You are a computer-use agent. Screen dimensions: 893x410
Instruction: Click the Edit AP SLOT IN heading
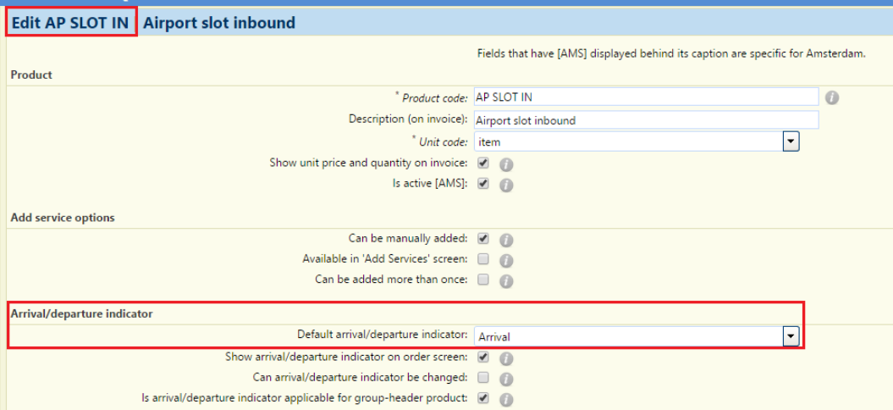pos(70,23)
